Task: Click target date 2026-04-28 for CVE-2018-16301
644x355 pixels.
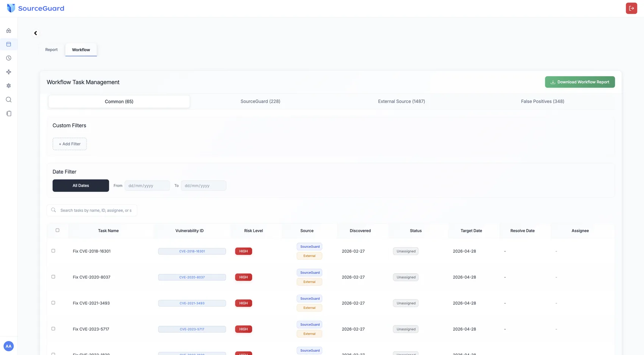Action: click(464, 251)
